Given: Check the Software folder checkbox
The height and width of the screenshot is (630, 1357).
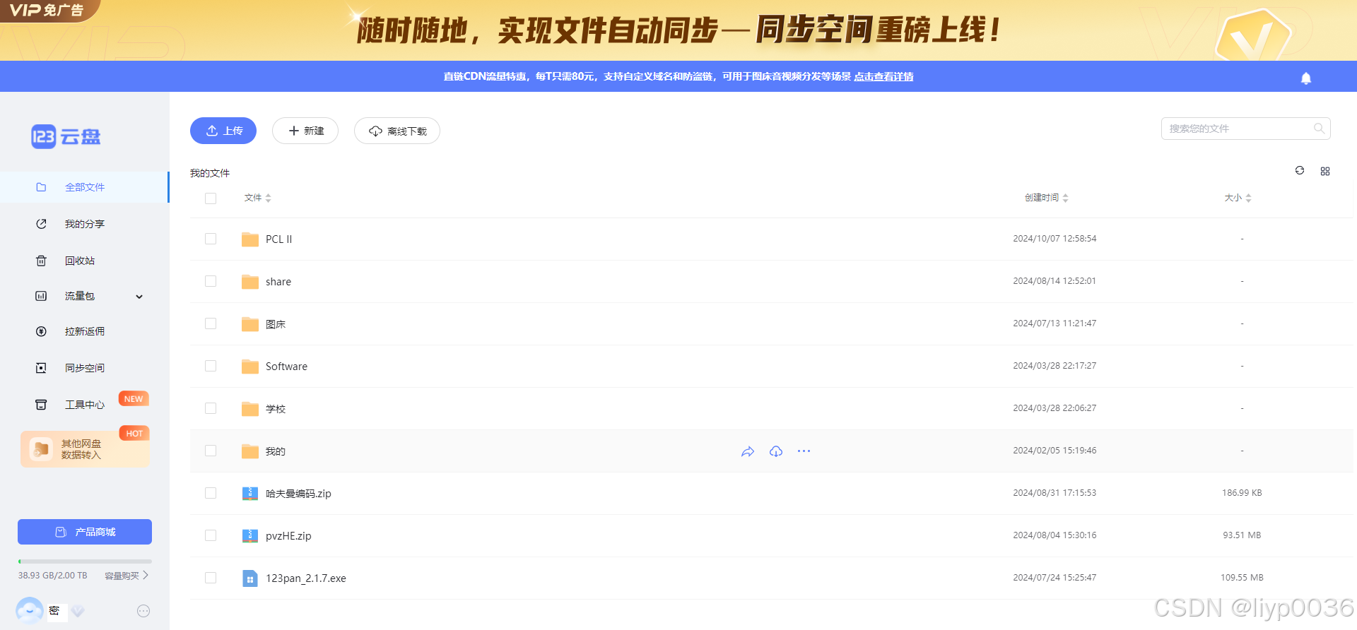Looking at the screenshot, I should pos(211,366).
